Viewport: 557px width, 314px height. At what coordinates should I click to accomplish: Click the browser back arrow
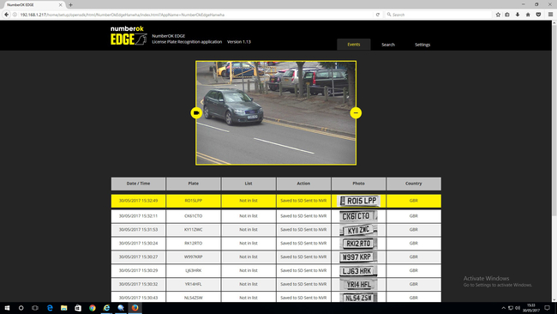pyautogui.click(x=6, y=15)
